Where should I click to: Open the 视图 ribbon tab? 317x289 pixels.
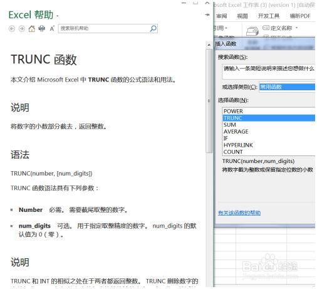(x=242, y=16)
